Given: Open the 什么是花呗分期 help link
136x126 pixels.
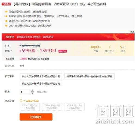Looking at the screenshot, I should [31, 101].
